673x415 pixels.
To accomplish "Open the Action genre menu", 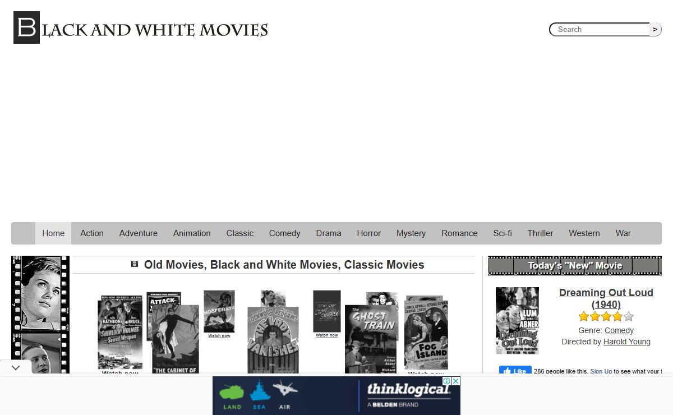I will click(x=92, y=233).
